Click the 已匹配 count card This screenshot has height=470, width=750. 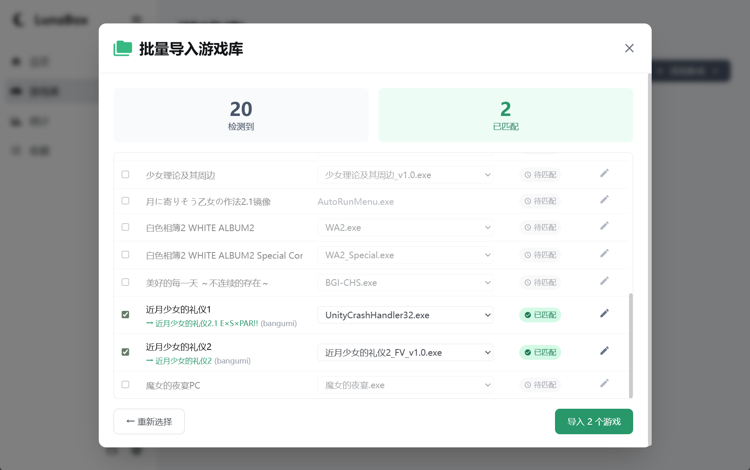[x=505, y=115]
